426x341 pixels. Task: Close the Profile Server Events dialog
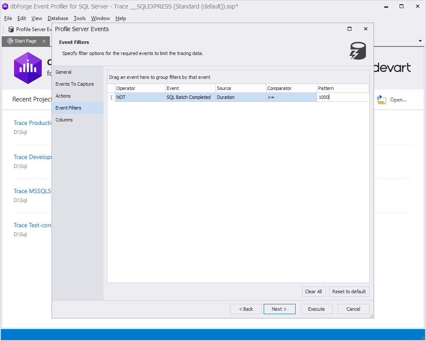coord(366,29)
